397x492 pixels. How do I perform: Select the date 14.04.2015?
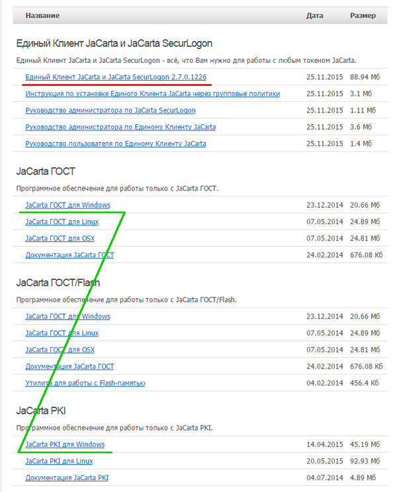coord(325,444)
